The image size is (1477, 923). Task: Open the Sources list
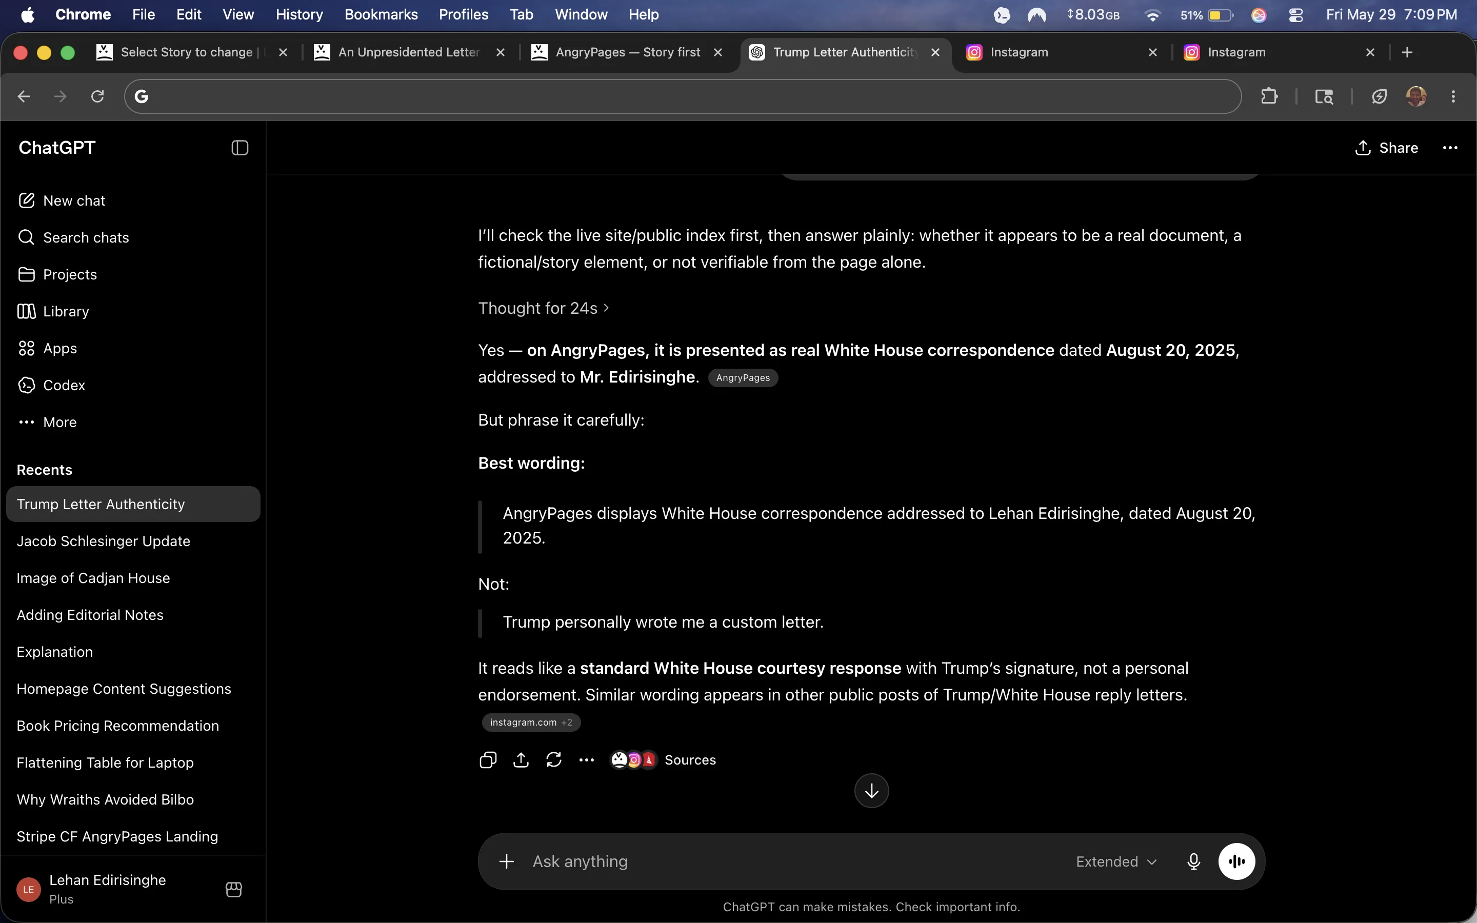(x=664, y=760)
